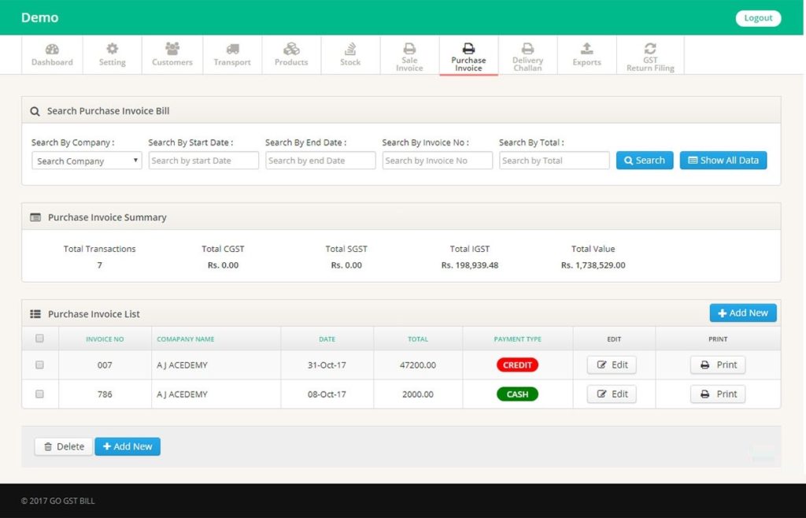Open the Products section icon
Viewport: 806px width, 518px height.
[x=291, y=49]
